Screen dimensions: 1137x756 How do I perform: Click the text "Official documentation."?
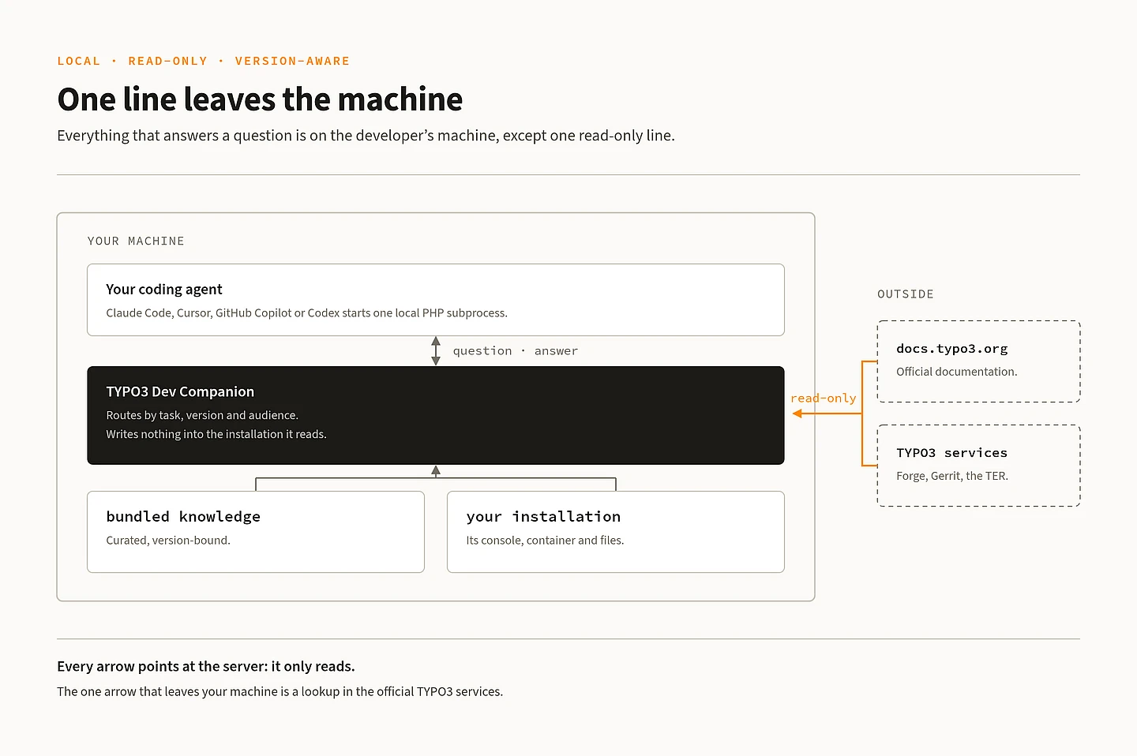(957, 372)
